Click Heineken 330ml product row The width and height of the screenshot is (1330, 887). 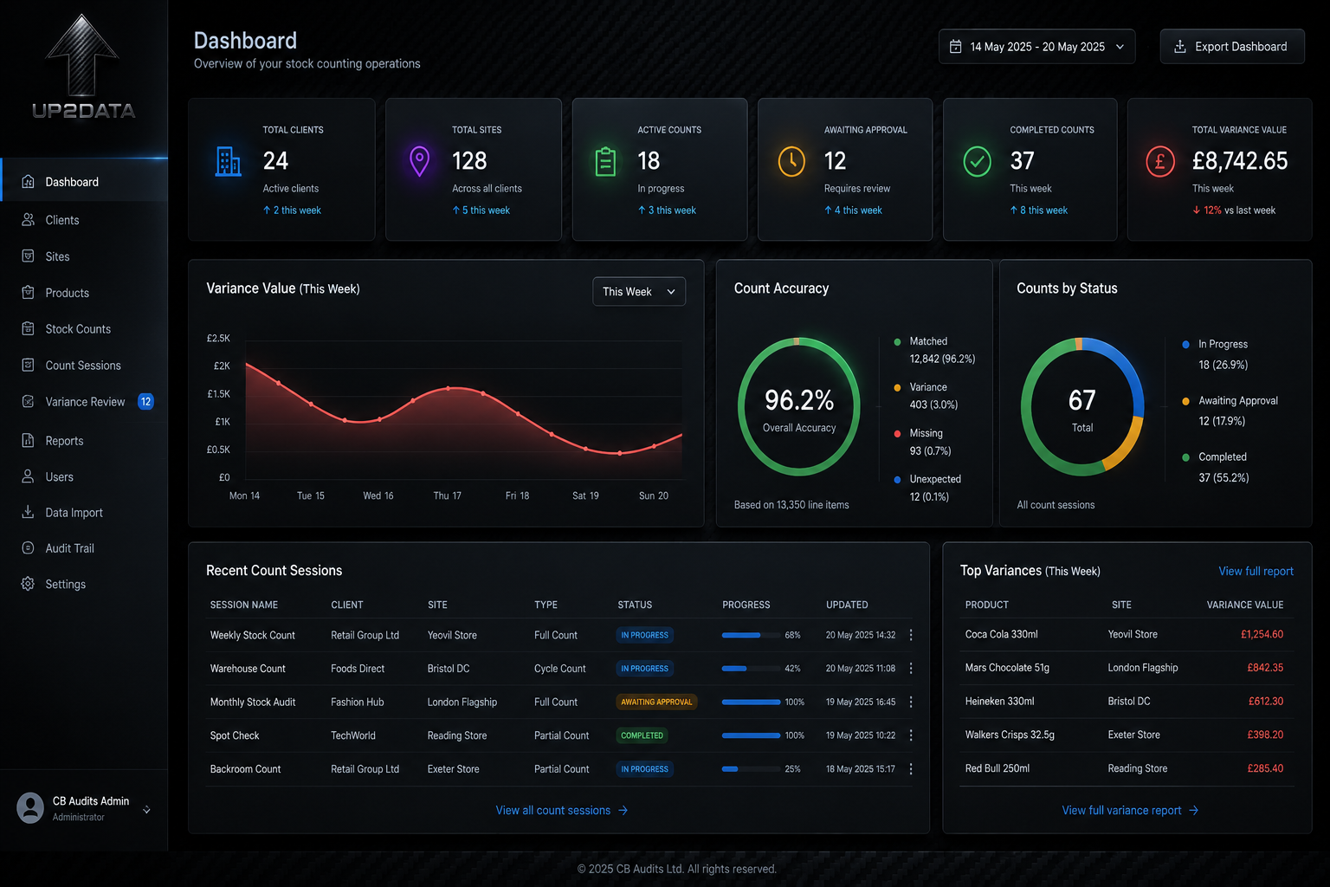[1126, 702]
